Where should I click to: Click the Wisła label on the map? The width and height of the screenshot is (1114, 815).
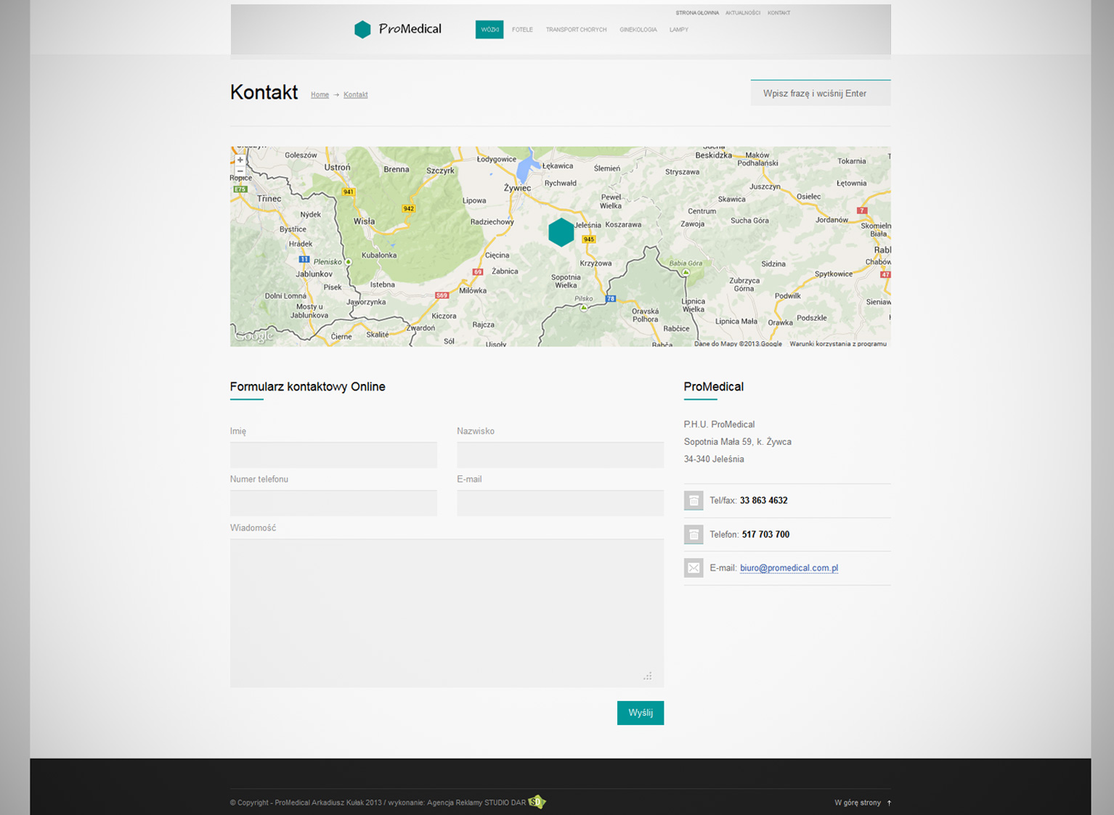(x=364, y=221)
